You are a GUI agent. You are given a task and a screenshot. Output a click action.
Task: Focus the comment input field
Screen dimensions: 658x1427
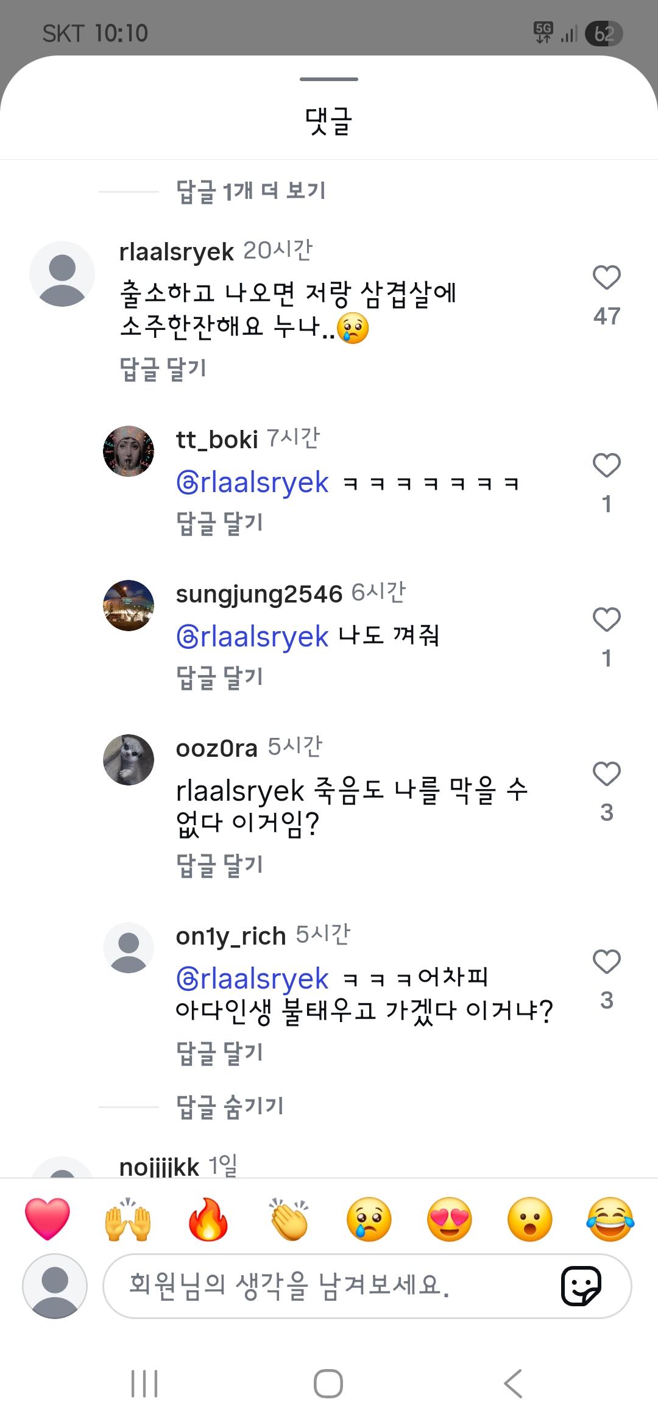pyautogui.click(x=329, y=1286)
